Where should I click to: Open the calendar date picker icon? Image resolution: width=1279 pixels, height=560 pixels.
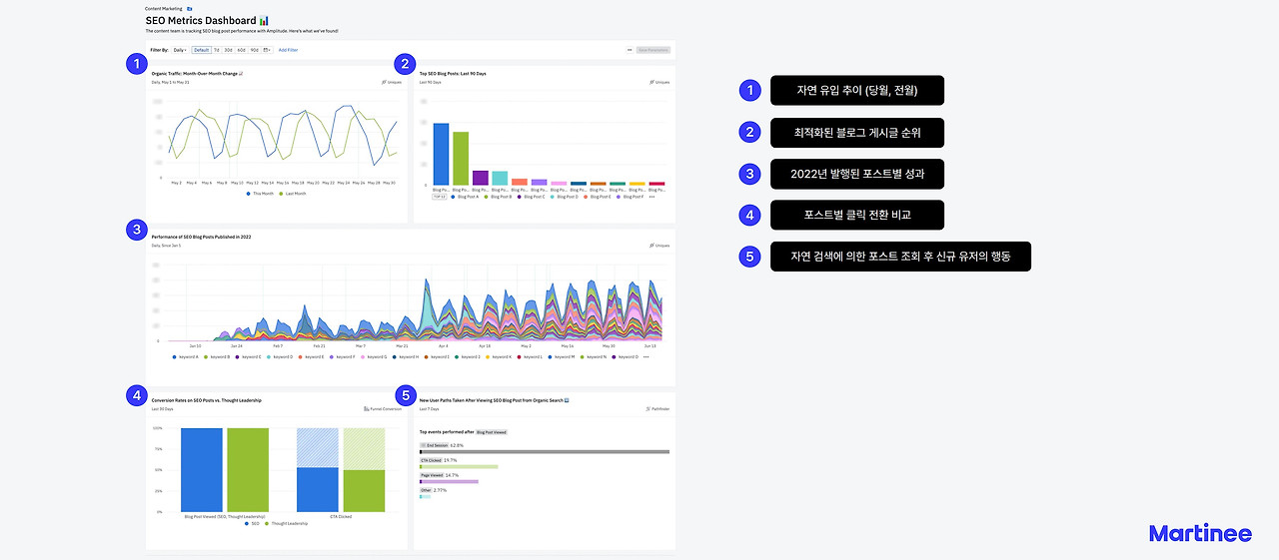coord(266,50)
